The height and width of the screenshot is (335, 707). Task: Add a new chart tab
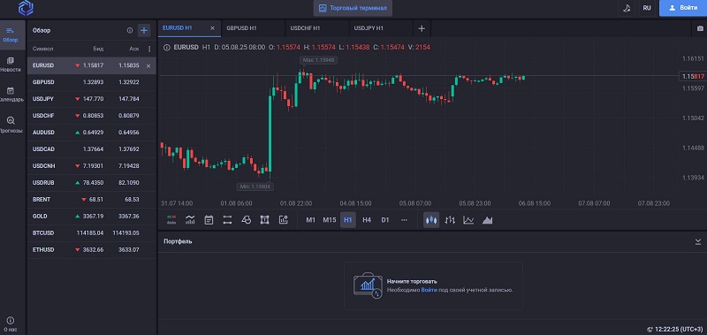coord(422,28)
